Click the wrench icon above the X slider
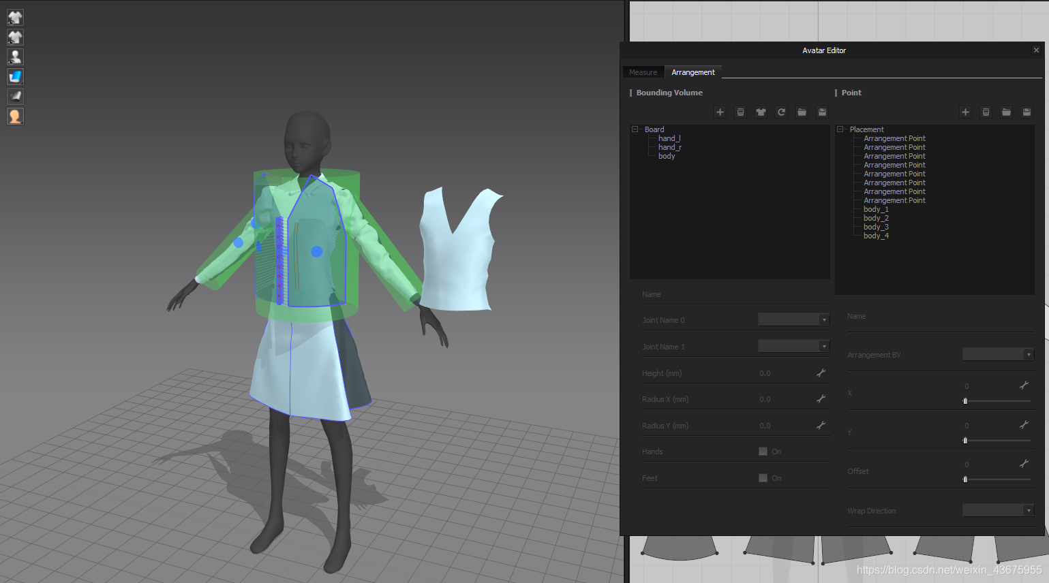 tap(1024, 385)
